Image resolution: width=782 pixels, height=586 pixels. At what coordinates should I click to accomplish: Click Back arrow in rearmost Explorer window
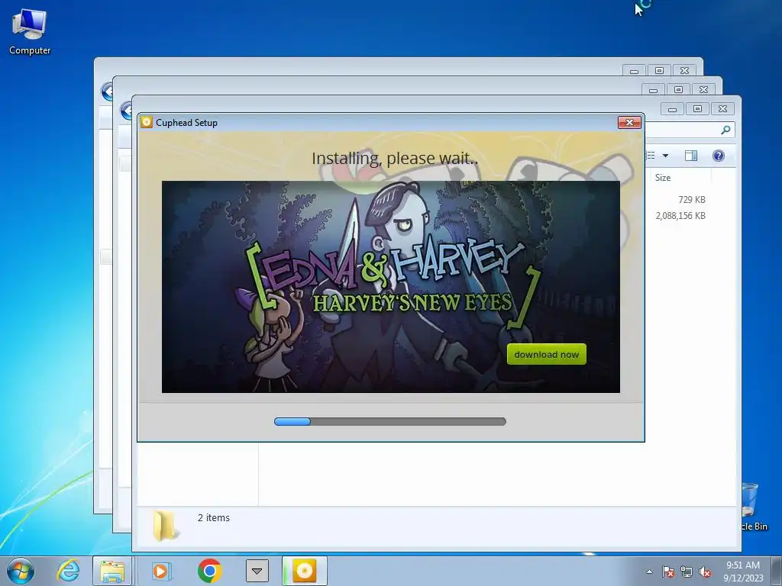pyautogui.click(x=106, y=92)
